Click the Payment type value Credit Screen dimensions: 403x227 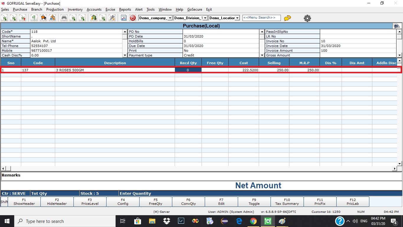click(x=189, y=55)
